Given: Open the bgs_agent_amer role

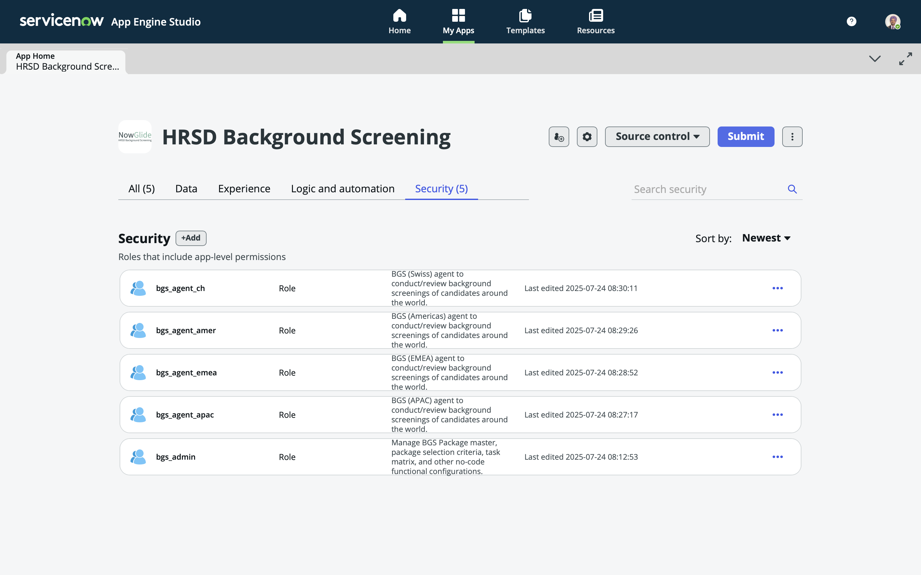Looking at the screenshot, I should [186, 331].
